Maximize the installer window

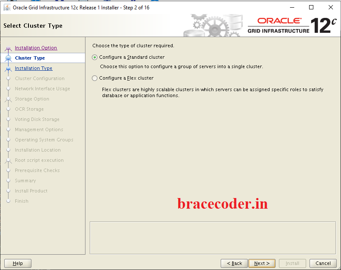pos(311,7)
